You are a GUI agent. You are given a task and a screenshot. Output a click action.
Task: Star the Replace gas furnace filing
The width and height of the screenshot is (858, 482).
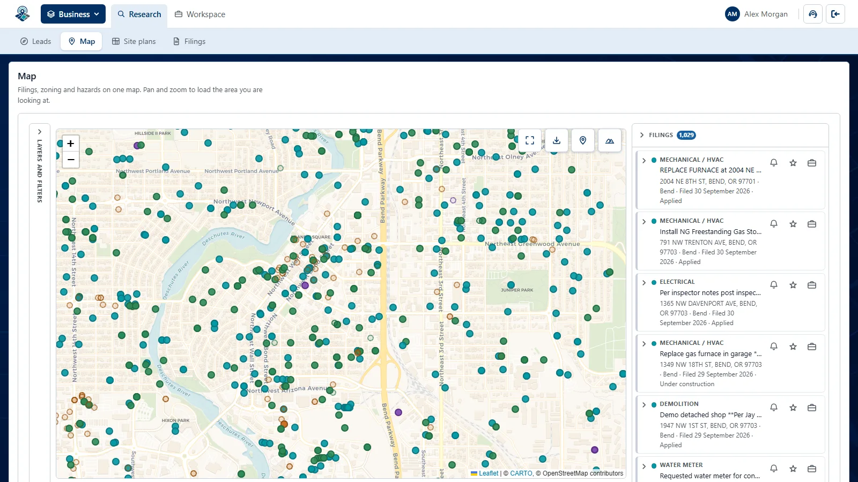793,347
